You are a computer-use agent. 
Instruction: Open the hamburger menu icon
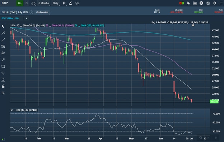221,3
